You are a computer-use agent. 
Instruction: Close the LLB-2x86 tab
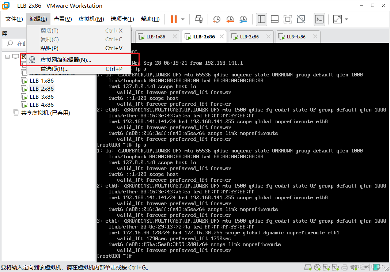point(221,37)
